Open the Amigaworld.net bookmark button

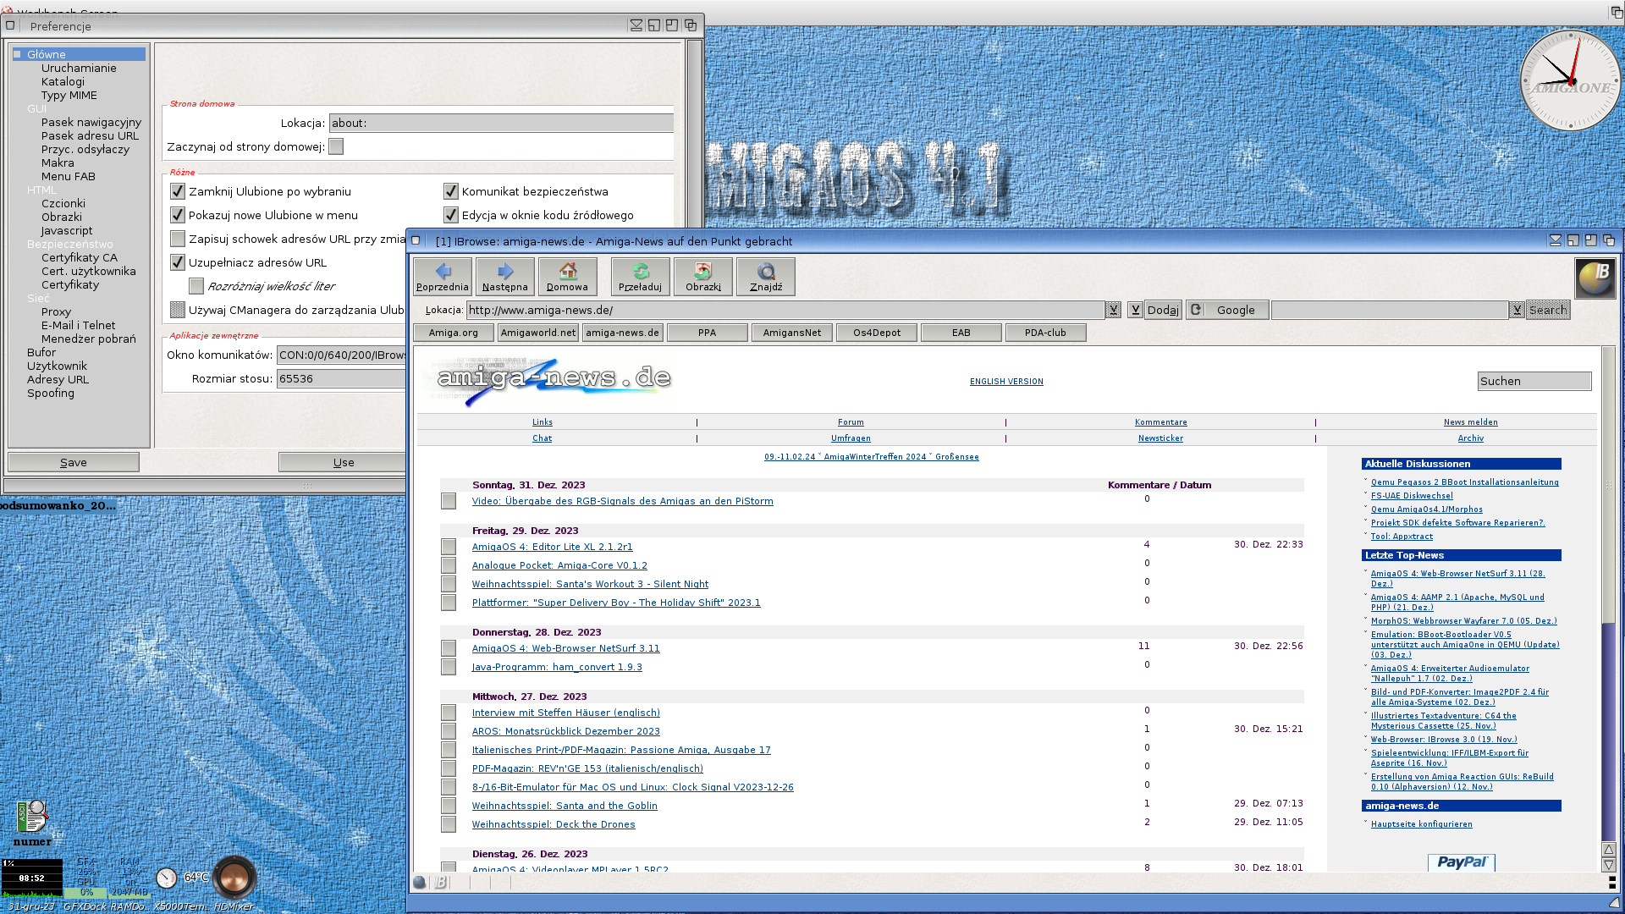(538, 333)
